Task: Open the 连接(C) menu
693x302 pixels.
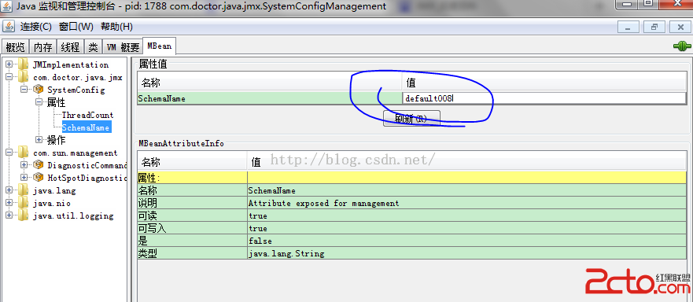Action: pos(36,27)
